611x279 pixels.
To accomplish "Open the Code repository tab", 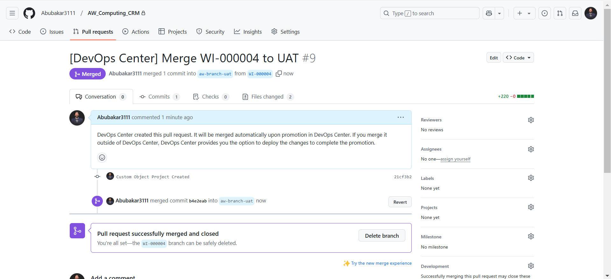I will (20, 32).
